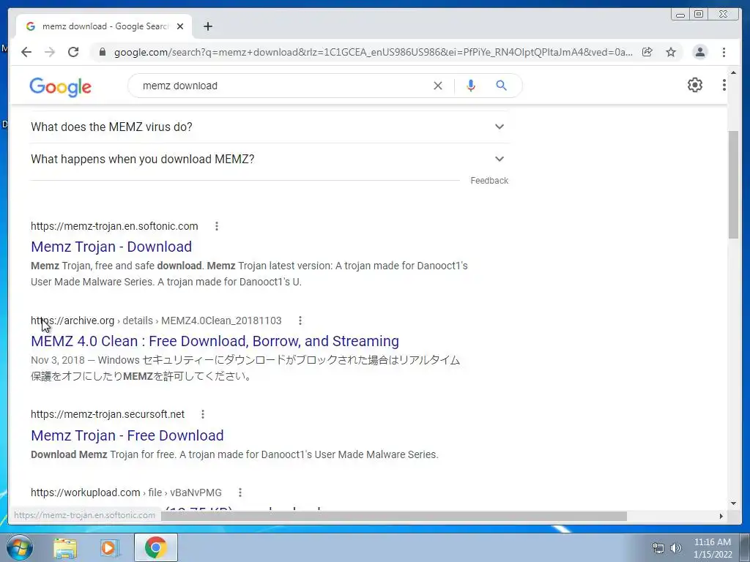Bookmark this page with the star
This screenshot has width=750, height=562.
[x=671, y=52]
